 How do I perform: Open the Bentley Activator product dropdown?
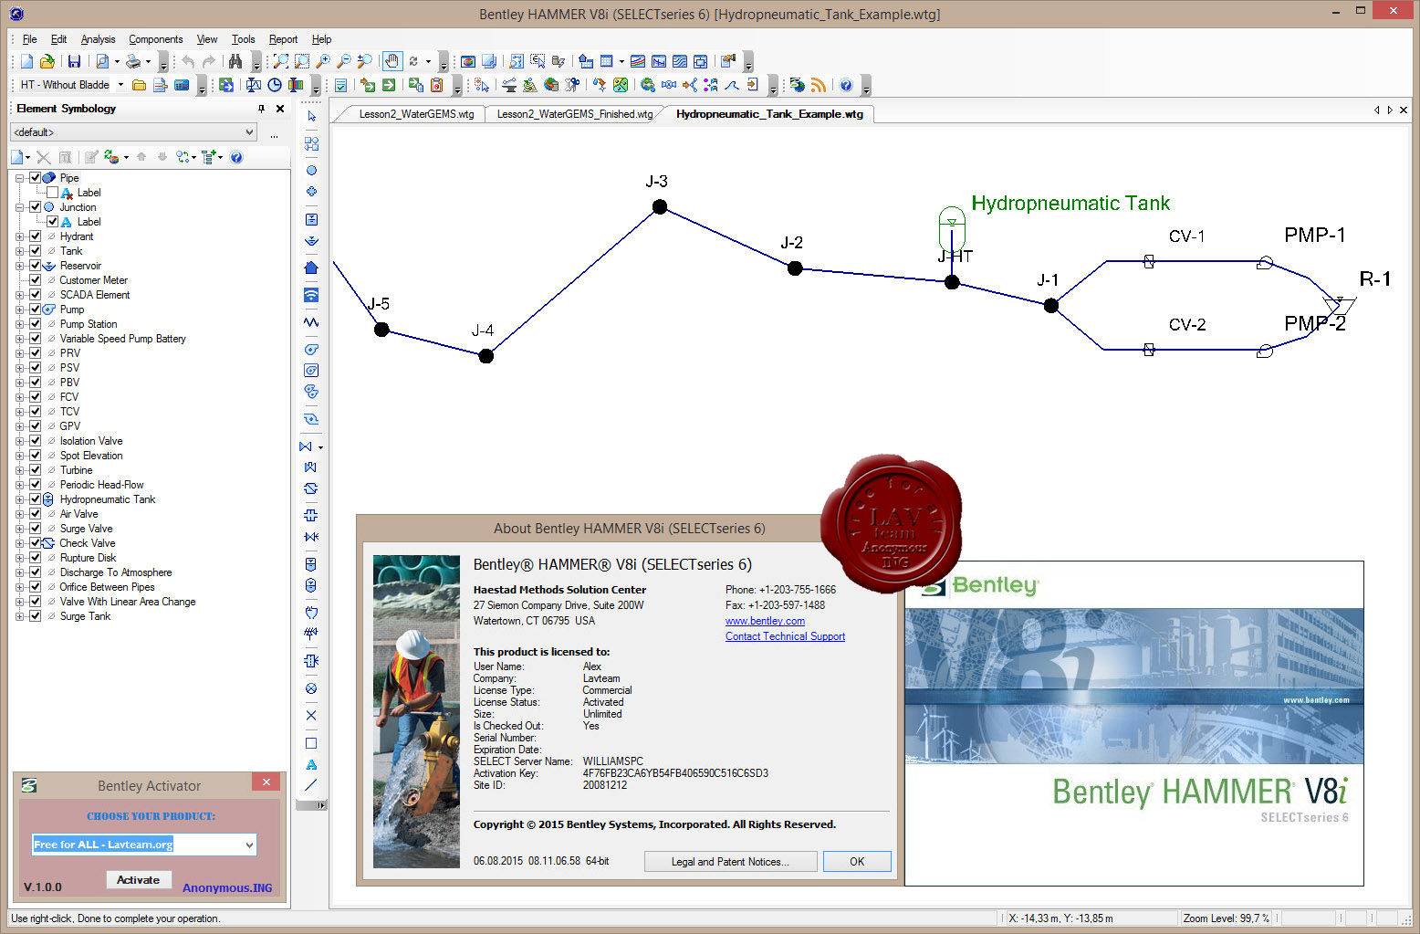249,845
